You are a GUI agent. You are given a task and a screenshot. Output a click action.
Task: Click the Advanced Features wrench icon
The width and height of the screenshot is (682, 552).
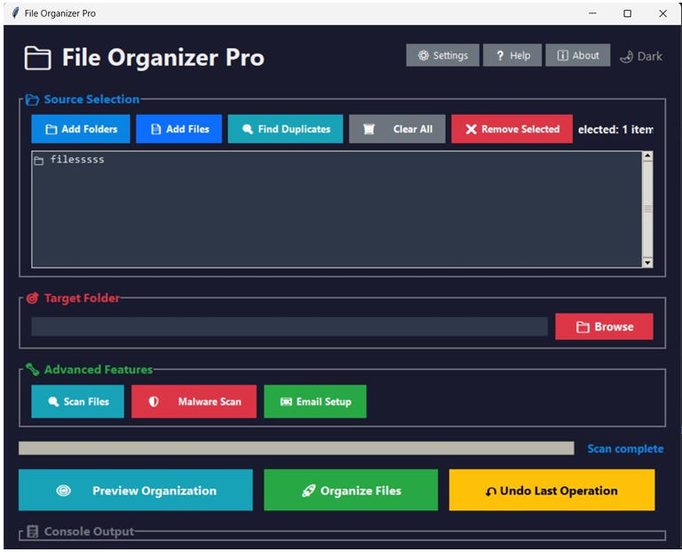tap(32, 369)
